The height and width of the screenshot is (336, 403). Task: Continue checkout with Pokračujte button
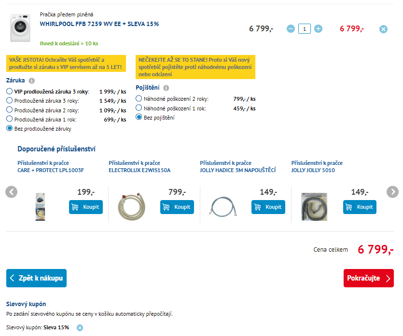tap(369, 278)
